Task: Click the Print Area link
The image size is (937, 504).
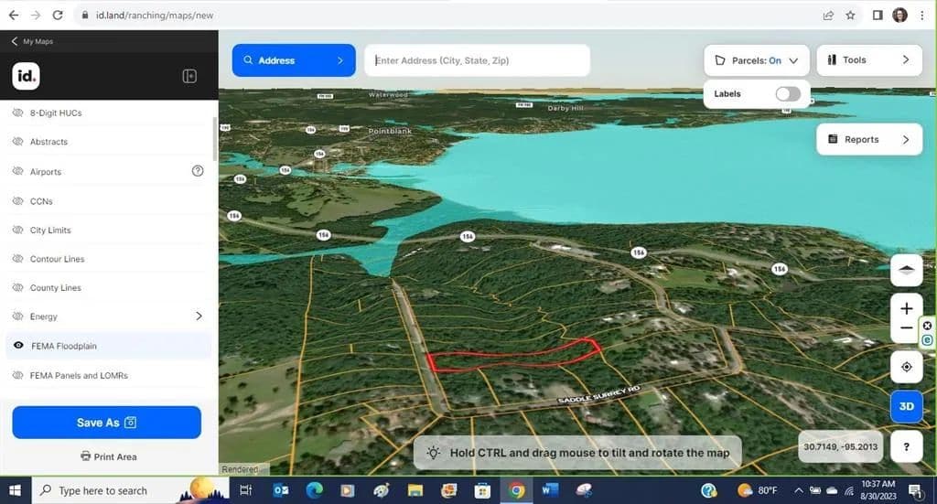Action: pos(108,456)
